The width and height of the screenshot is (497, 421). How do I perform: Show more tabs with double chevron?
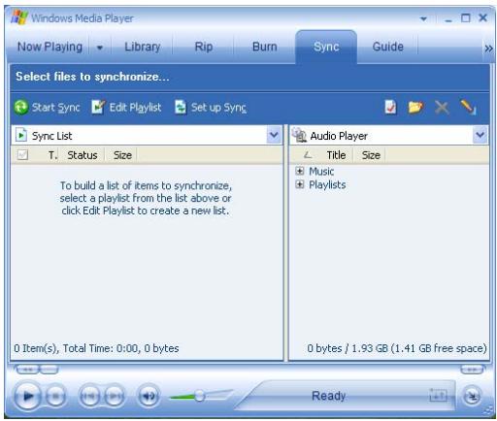pos(488,49)
